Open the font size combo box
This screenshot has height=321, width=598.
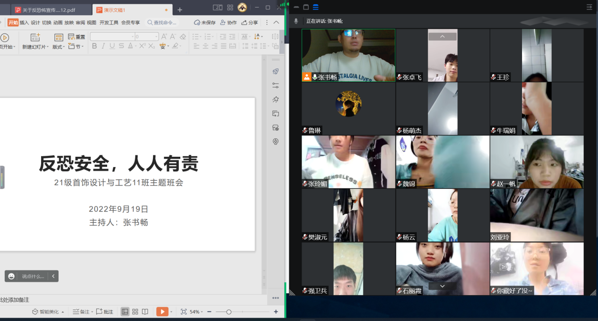147,36
